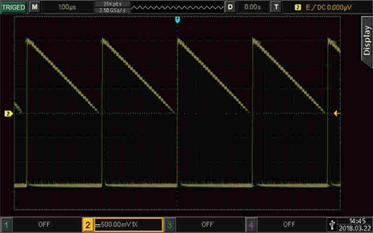Toggle channel 3 OFF indicator
Viewport: 373px width, 233px height.
207,224
